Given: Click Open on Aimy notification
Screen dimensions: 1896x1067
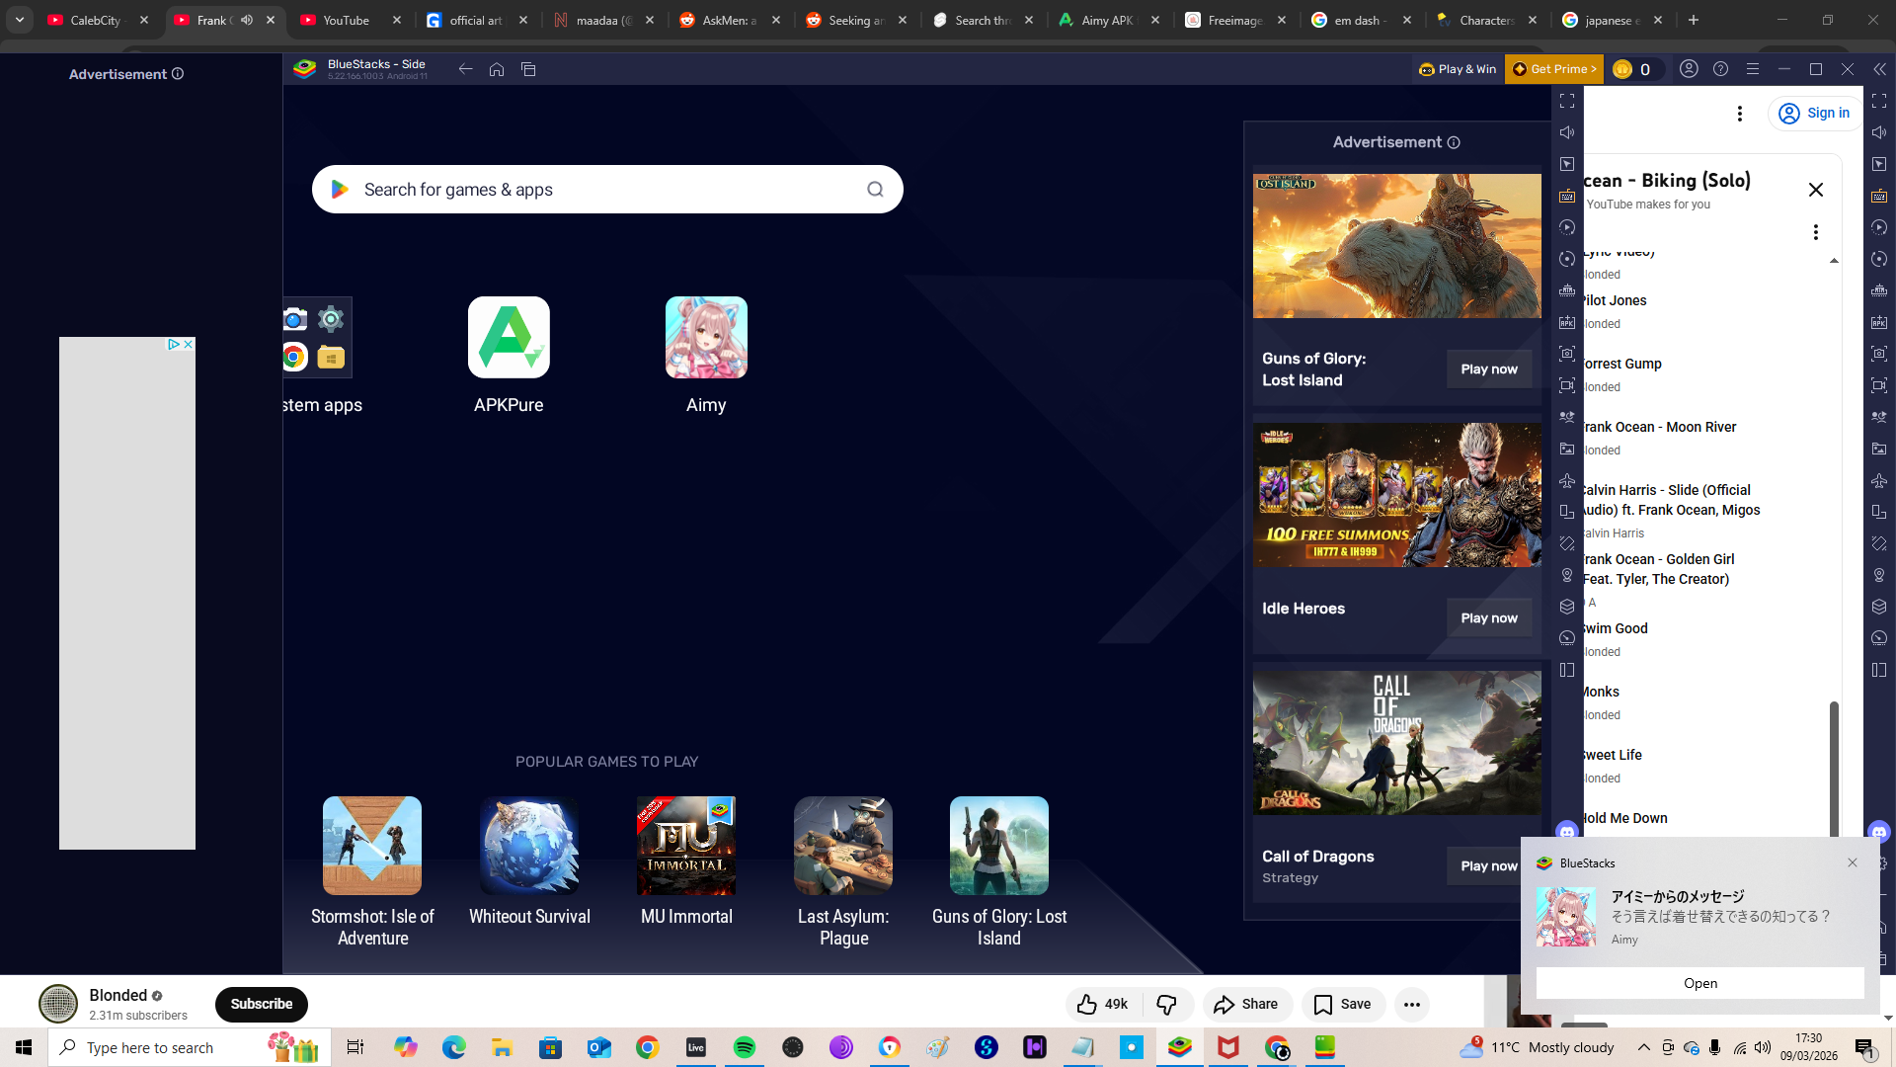Looking at the screenshot, I should point(1699,983).
